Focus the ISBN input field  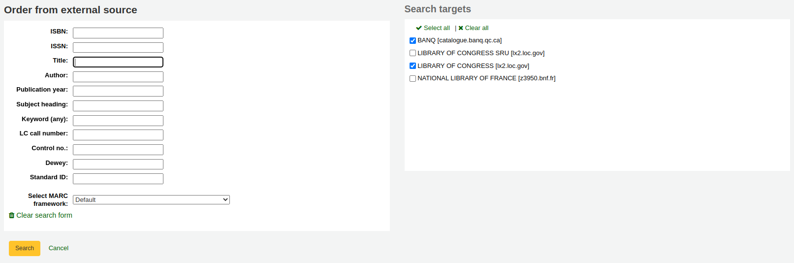click(118, 33)
